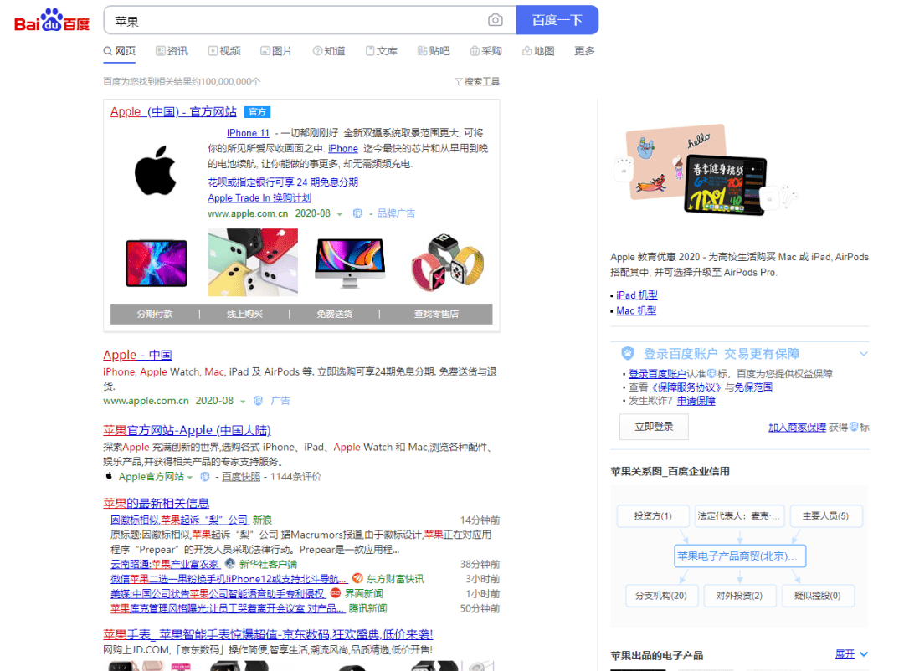Click 界面新闻 source icon
Screen dimensions: 904x671
tap(336, 593)
